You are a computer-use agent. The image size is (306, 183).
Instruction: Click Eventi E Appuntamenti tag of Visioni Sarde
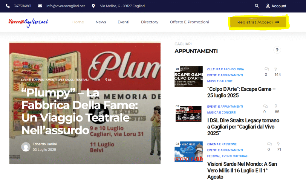point(225,150)
